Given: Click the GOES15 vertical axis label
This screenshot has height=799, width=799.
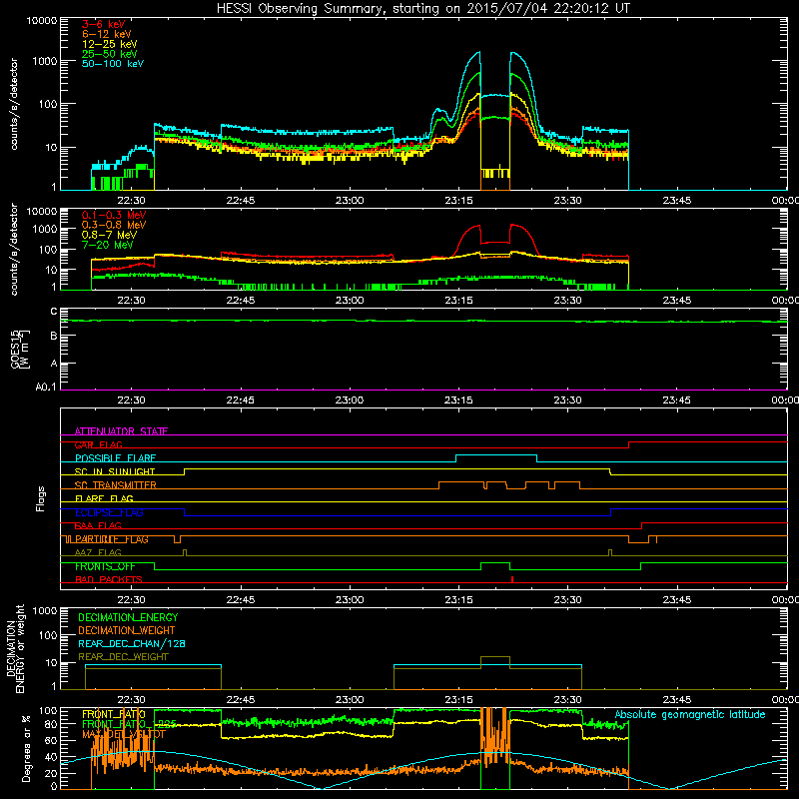Looking at the screenshot, I should tap(20, 350).
